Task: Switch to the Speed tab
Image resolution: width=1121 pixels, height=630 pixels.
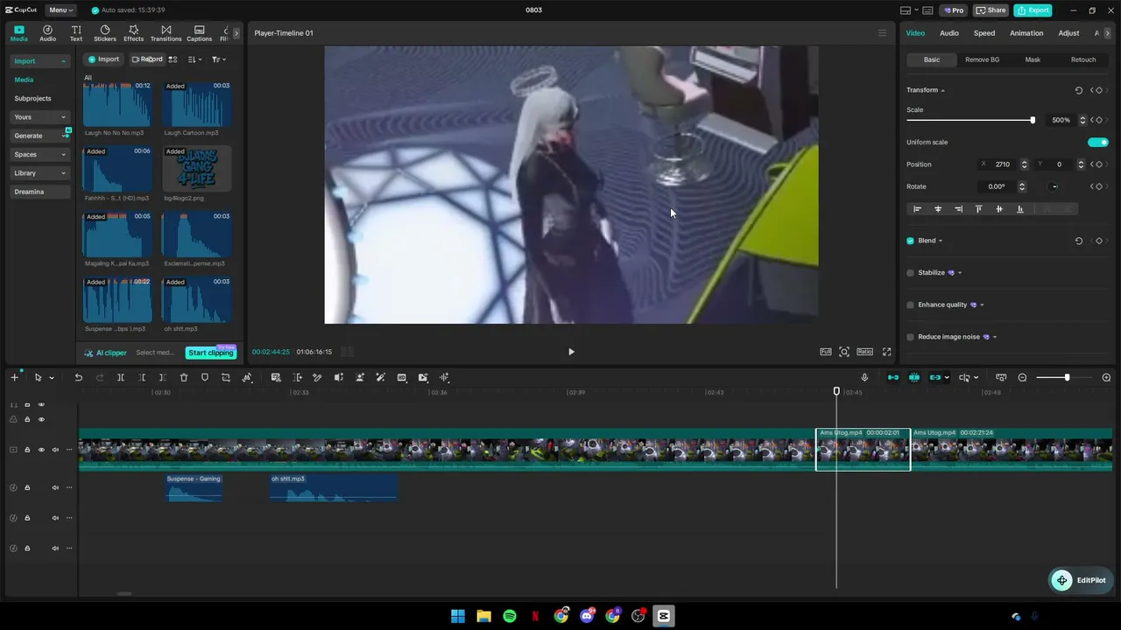Action: 984,33
